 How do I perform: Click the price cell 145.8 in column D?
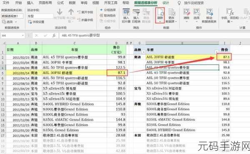[116, 104]
